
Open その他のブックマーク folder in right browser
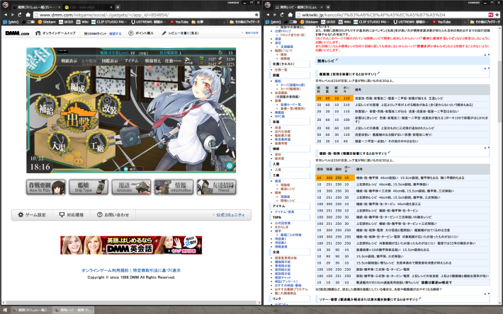(x=485, y=22)
